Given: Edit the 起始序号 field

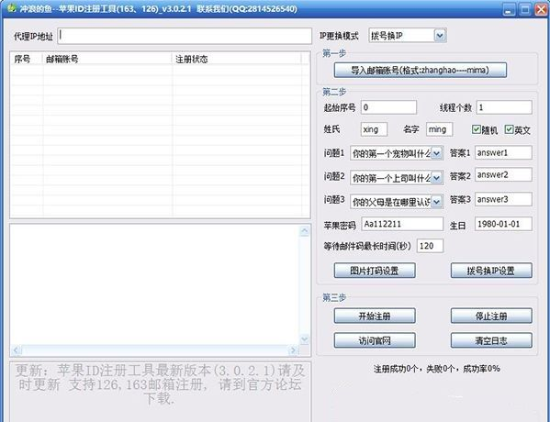Looking at the screenshot, I should point(388,107).
